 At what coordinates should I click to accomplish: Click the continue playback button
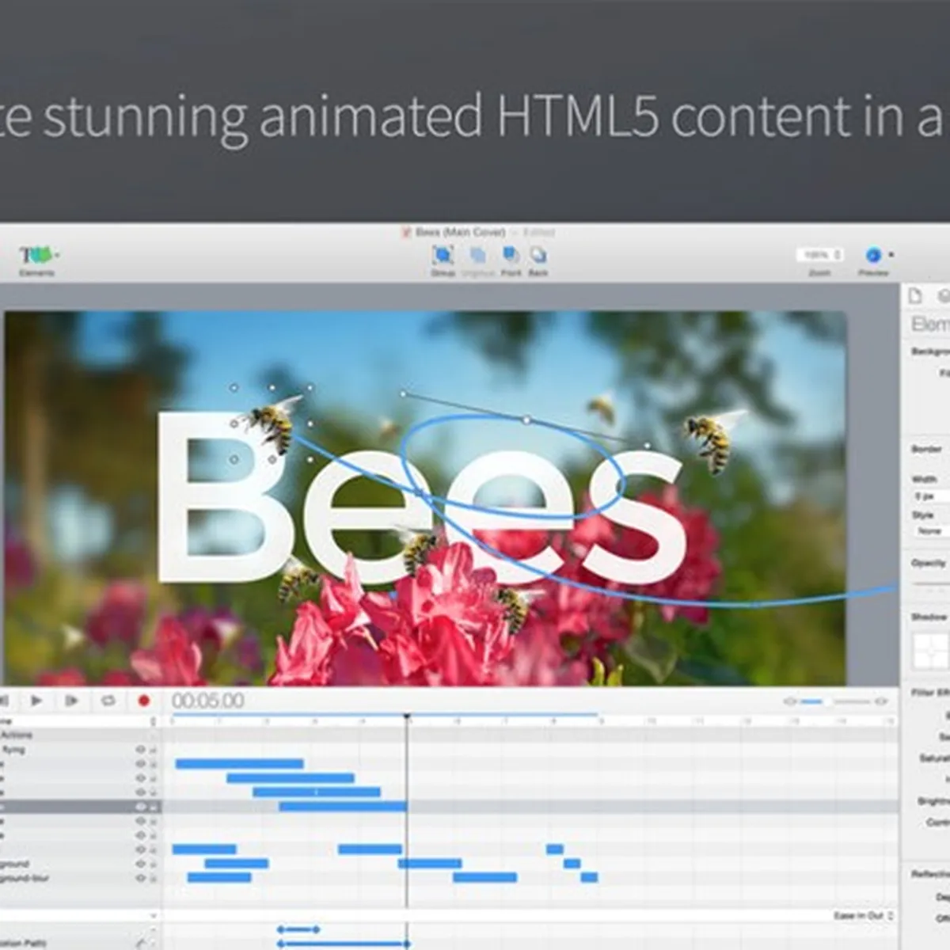pos(71,701)
